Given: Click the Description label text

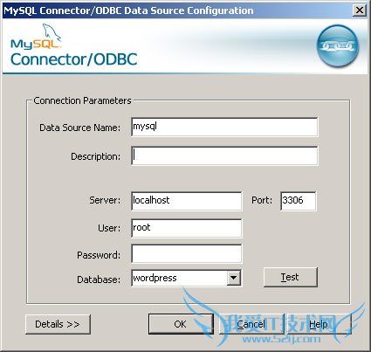Looking at the screenshot, I should tap(95, 156).
